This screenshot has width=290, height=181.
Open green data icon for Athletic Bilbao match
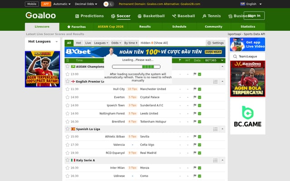coord(199,137)
